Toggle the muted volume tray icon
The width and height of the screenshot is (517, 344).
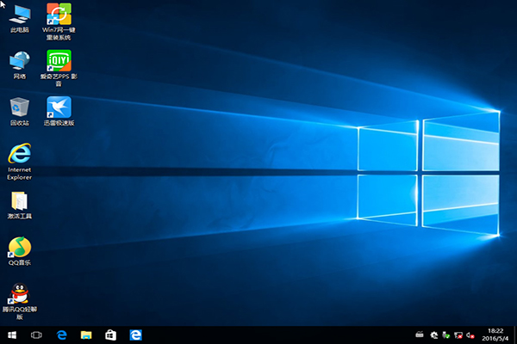point(471,335)
